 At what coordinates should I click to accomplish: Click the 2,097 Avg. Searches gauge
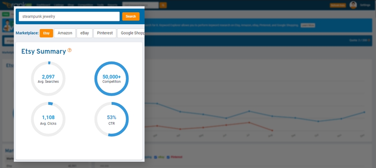48,79
